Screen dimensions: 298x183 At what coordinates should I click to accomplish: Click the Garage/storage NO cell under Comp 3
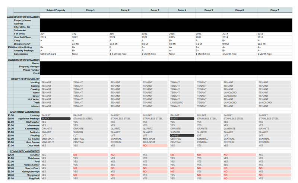coord(155,171)
